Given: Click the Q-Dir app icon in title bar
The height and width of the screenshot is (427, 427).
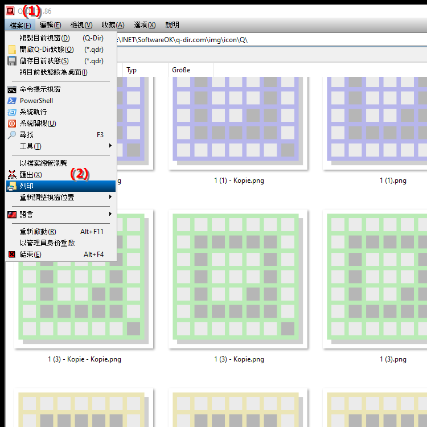Looking at the screenshot, I should 10,11.
